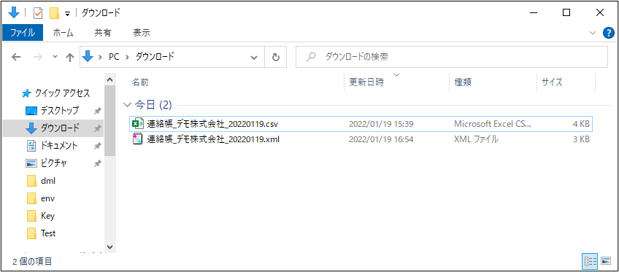Open ピクチャ in the navigation pane
Image resolution: width=619 pixels, height=272 pixels.
click(54, 163)
